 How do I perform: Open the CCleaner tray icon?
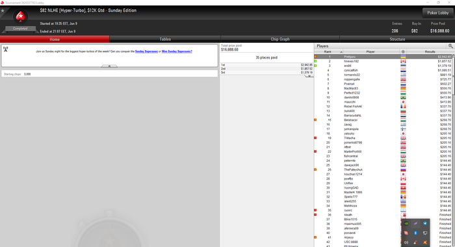point(415,242)
